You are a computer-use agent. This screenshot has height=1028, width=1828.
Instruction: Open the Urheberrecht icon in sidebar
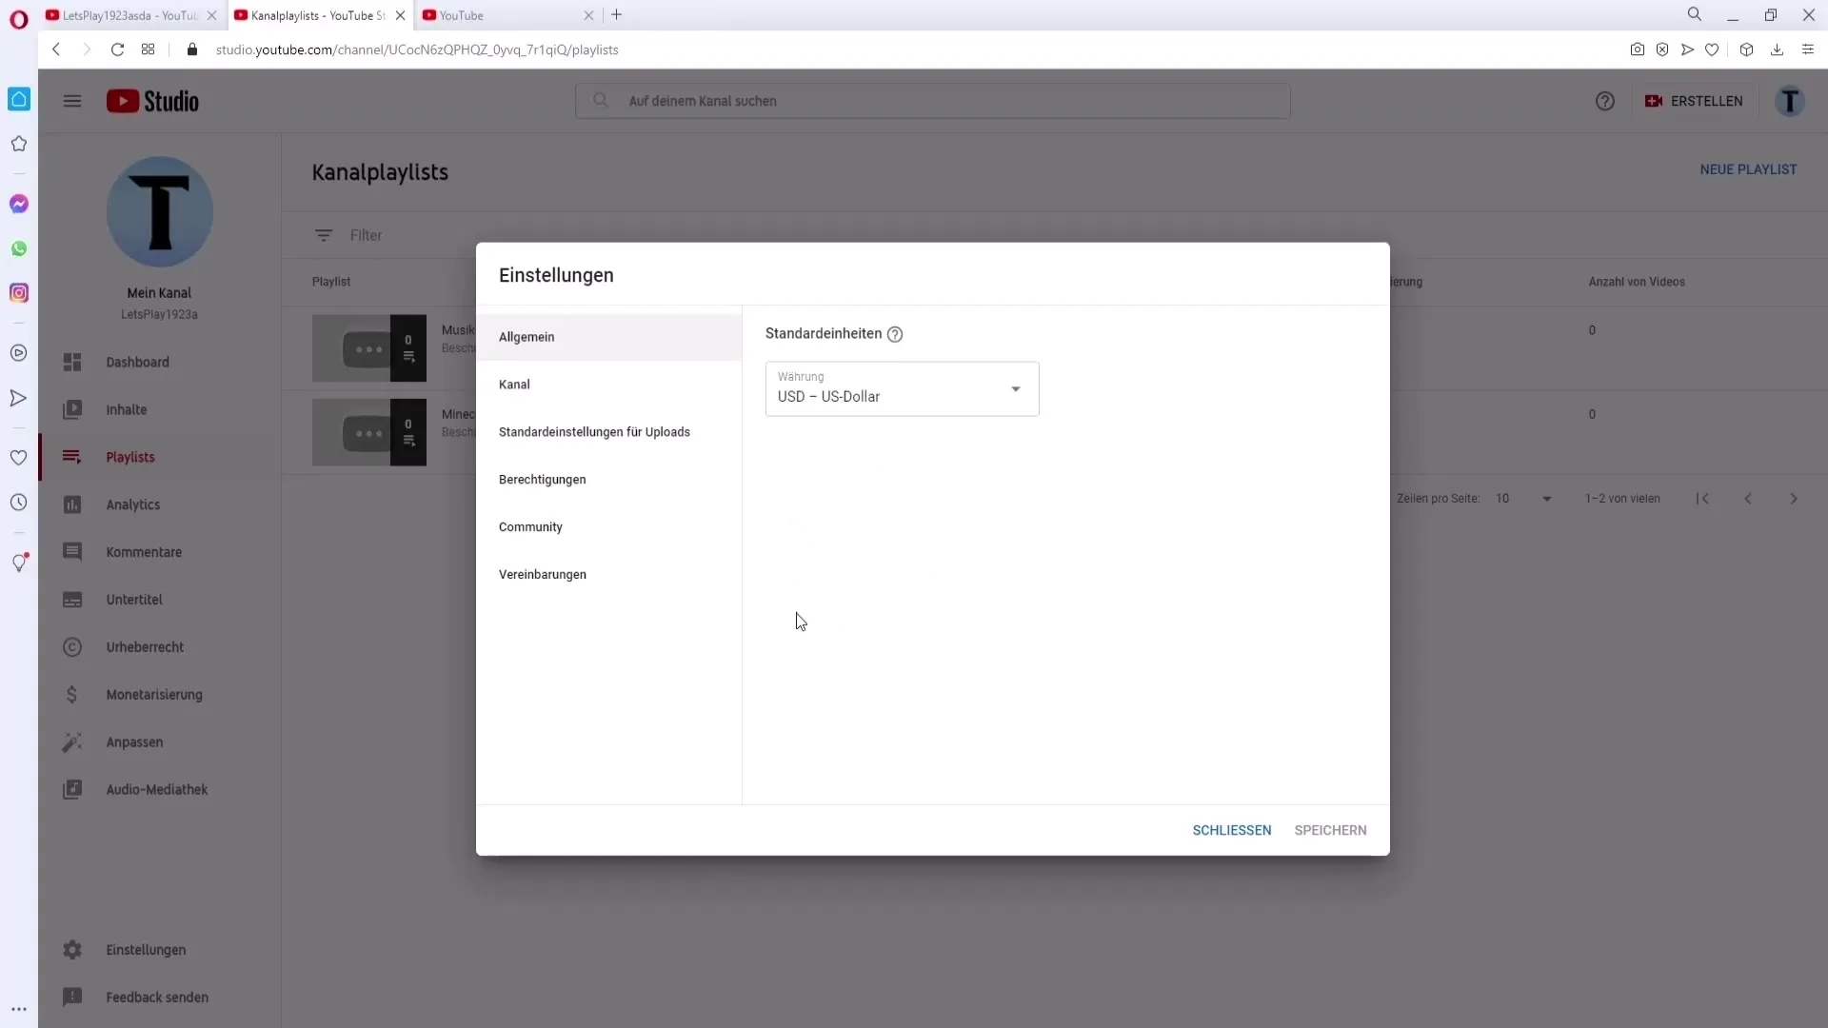coord(71,646)
